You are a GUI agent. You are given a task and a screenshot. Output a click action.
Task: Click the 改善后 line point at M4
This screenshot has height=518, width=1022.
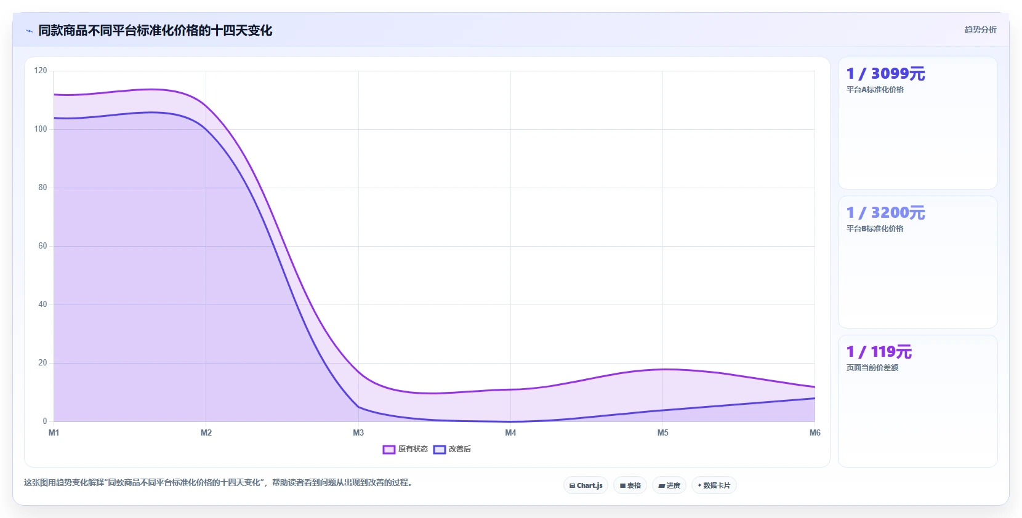coord(510,421)
